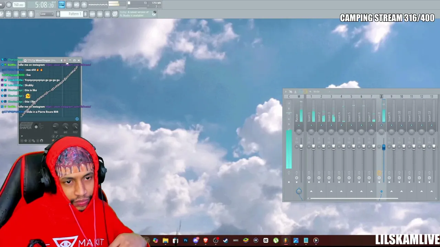Mute the Master track
Viewport: 440px width, 247px height.
point(299,125)
